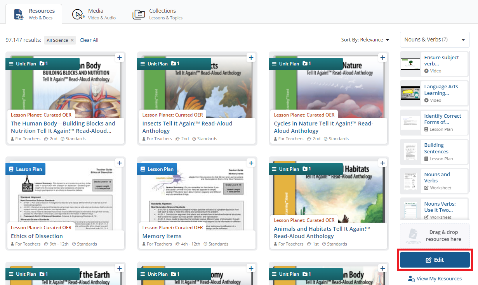This screenshot has height=285, width=478.
Task: Click the 97,147 results count text
Action: [23, 40]
